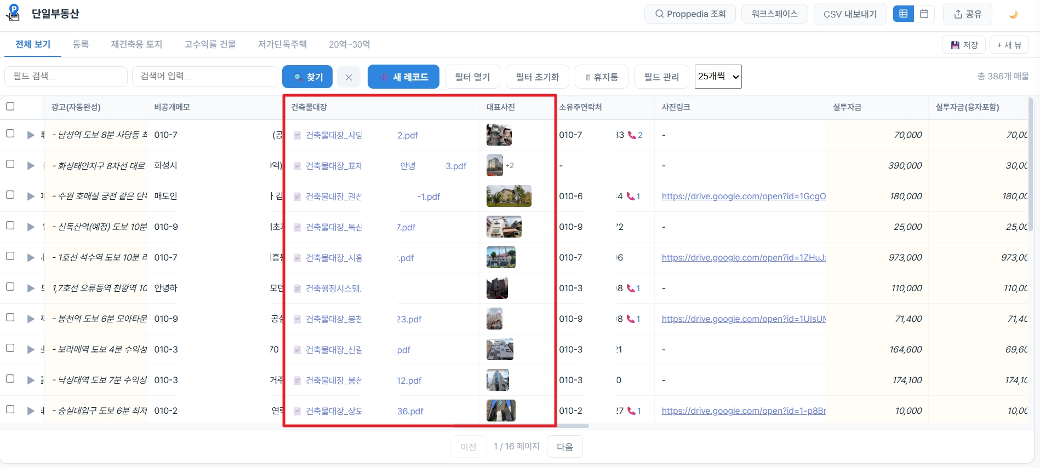The width and height of the screenshot is (1040, 468).
Task: Expand the 신독산역 row
Action: (31, 227)
